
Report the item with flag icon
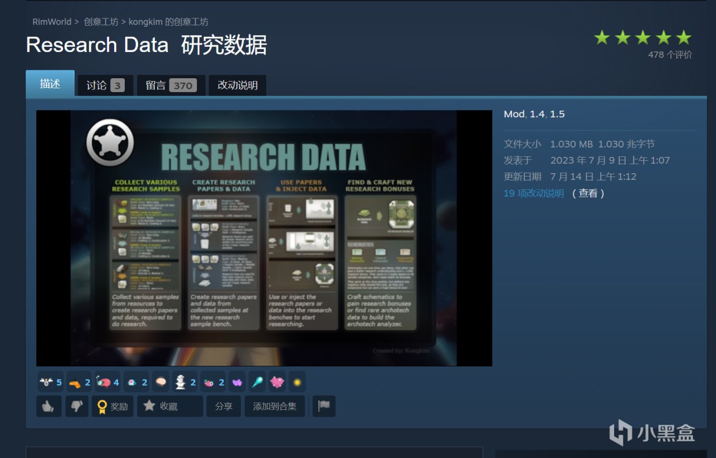(324, 406)
